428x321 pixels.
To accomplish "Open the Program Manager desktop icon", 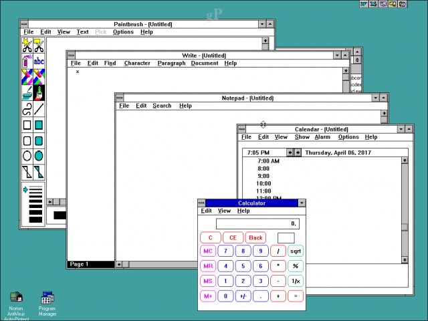I will pos(47,304).
